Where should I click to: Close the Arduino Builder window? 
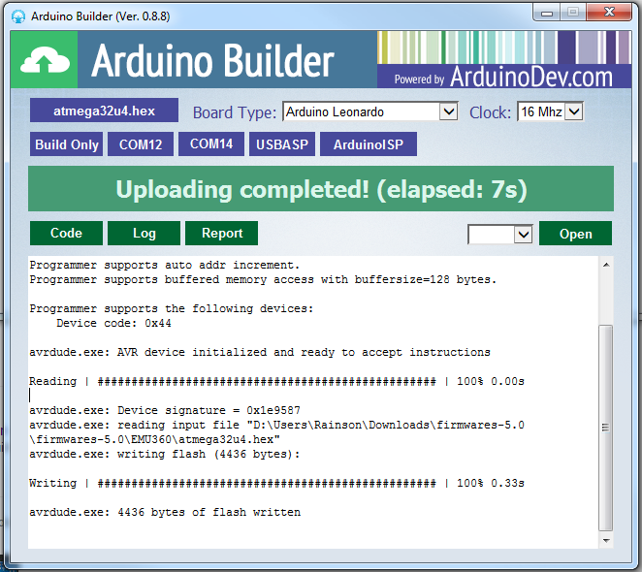coord(609,13)
